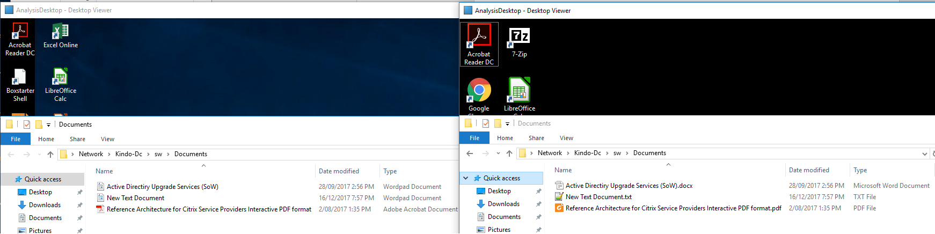Open File tab in left Explorer
The height and width of the screenshot is (234, 935).
coord(16,139)
